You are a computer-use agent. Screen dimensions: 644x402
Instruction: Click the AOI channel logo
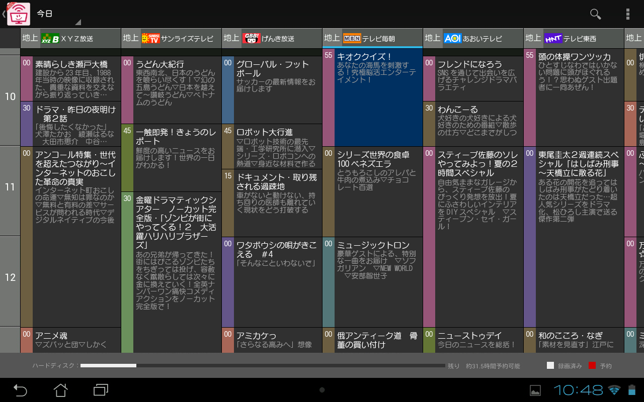click(452, 38)
